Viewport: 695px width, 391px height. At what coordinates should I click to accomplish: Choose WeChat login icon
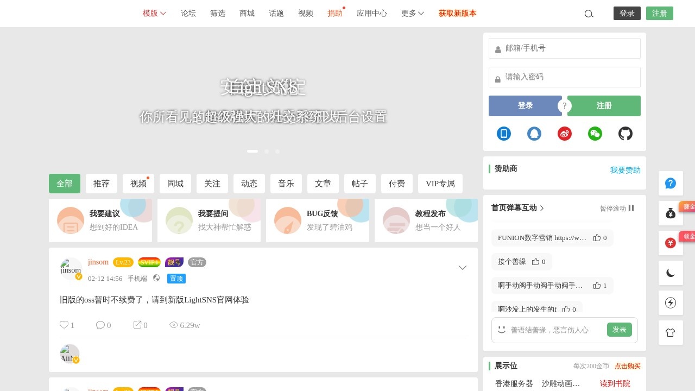(x=595, y=134)
